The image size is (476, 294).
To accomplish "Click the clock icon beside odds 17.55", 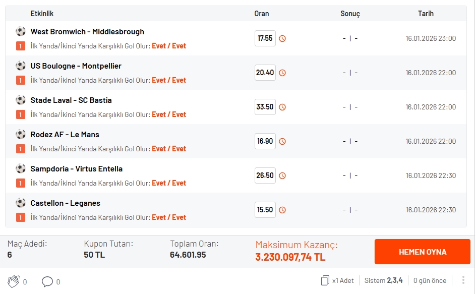I will tap(282, 38).
